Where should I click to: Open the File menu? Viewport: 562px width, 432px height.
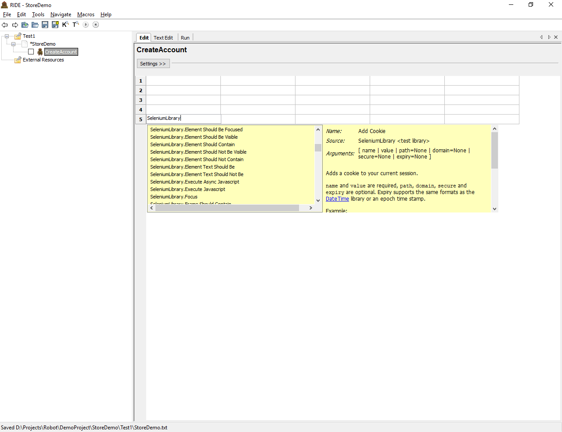(x=7, y=14)
